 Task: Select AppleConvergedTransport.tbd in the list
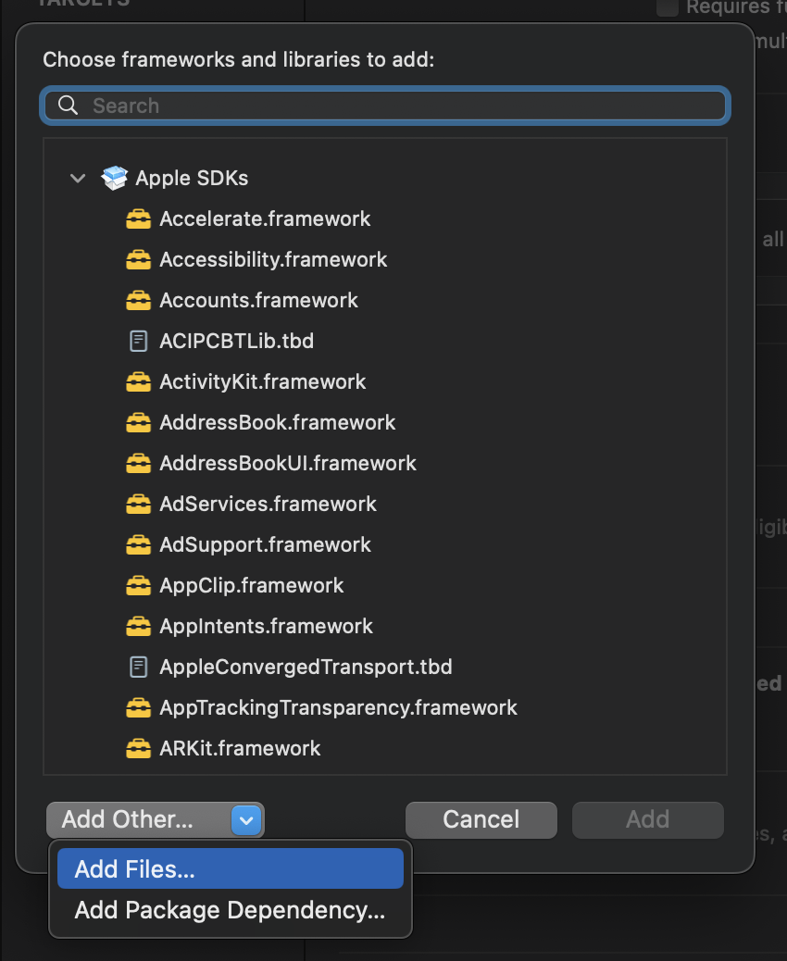(x=306, y=667)
